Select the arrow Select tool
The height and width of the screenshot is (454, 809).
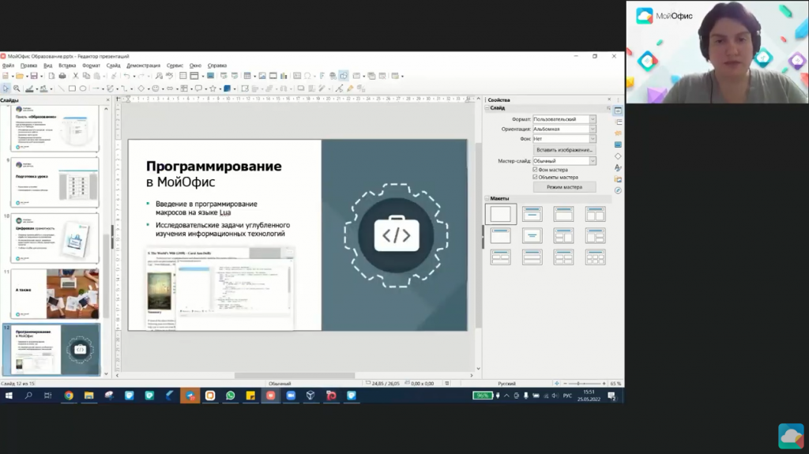click(x=6, y=88)
